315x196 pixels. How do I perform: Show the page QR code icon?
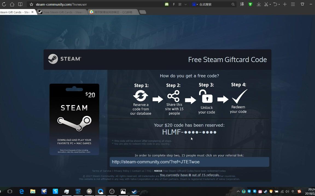[x=180, y=4]
